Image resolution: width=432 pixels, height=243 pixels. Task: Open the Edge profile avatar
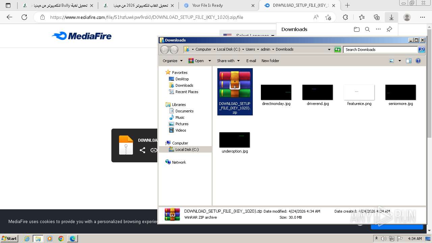coord(407,17)
